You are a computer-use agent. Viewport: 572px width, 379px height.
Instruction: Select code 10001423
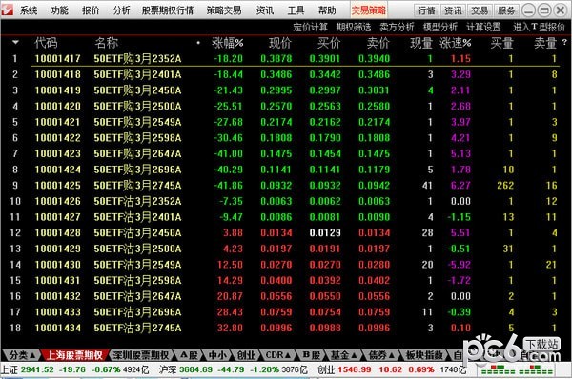click(x=57, y=153)
